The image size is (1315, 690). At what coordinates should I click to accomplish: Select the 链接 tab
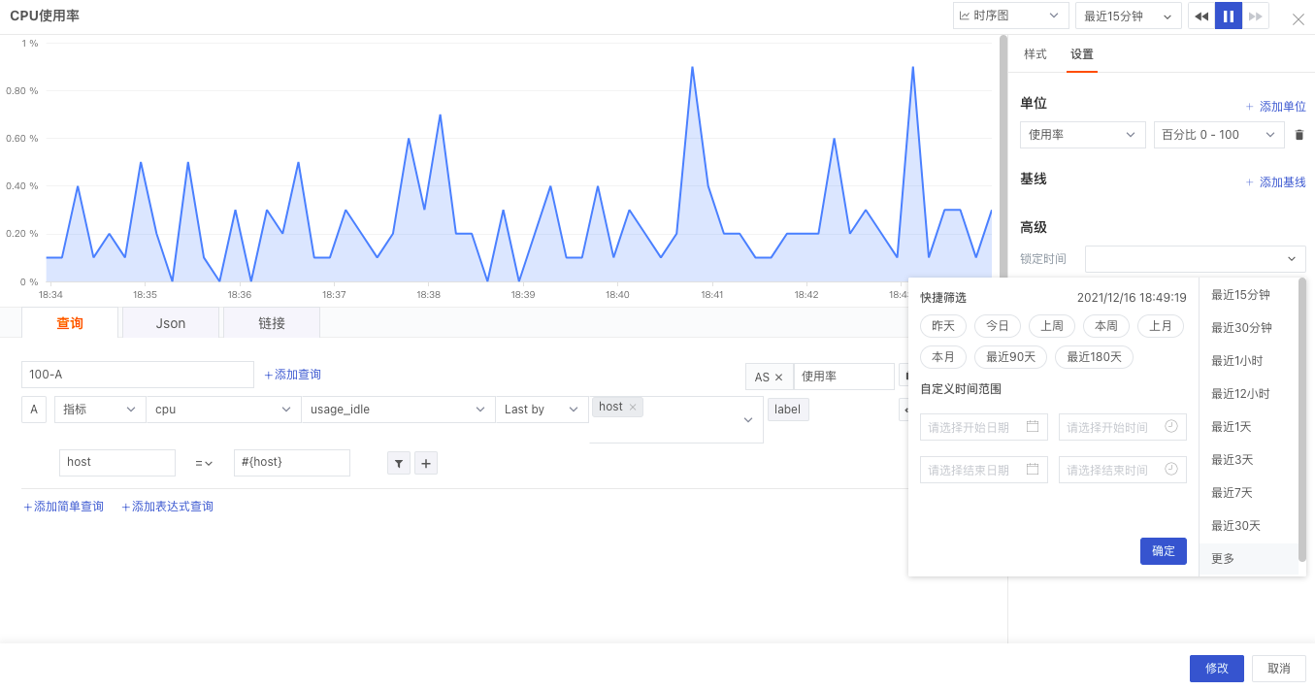(272, 323)
